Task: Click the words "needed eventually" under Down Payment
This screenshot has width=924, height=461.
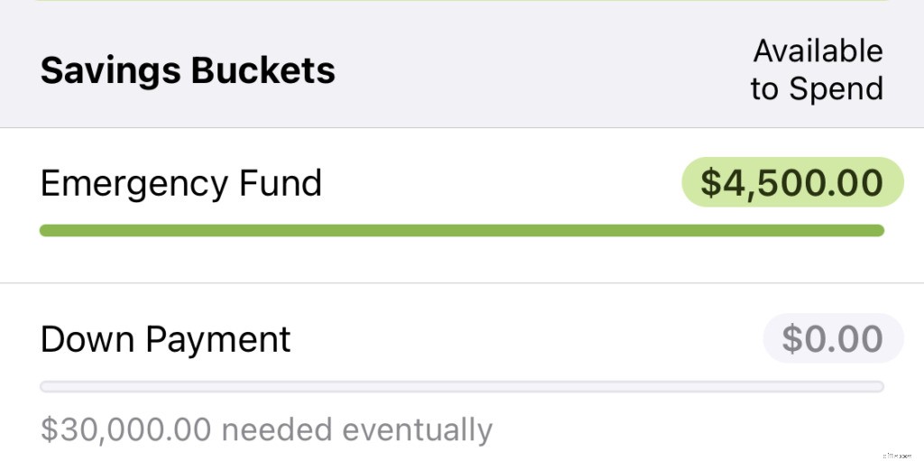Action: click(x=356, y=429)
